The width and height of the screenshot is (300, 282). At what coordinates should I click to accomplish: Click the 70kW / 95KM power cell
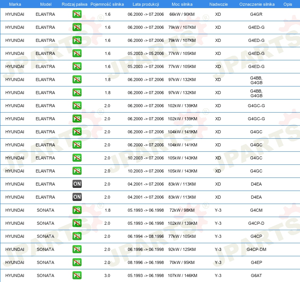182,262
